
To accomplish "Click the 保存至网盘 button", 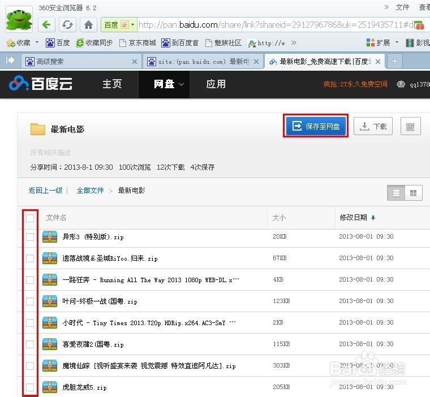I will click(x=316, y=126).
